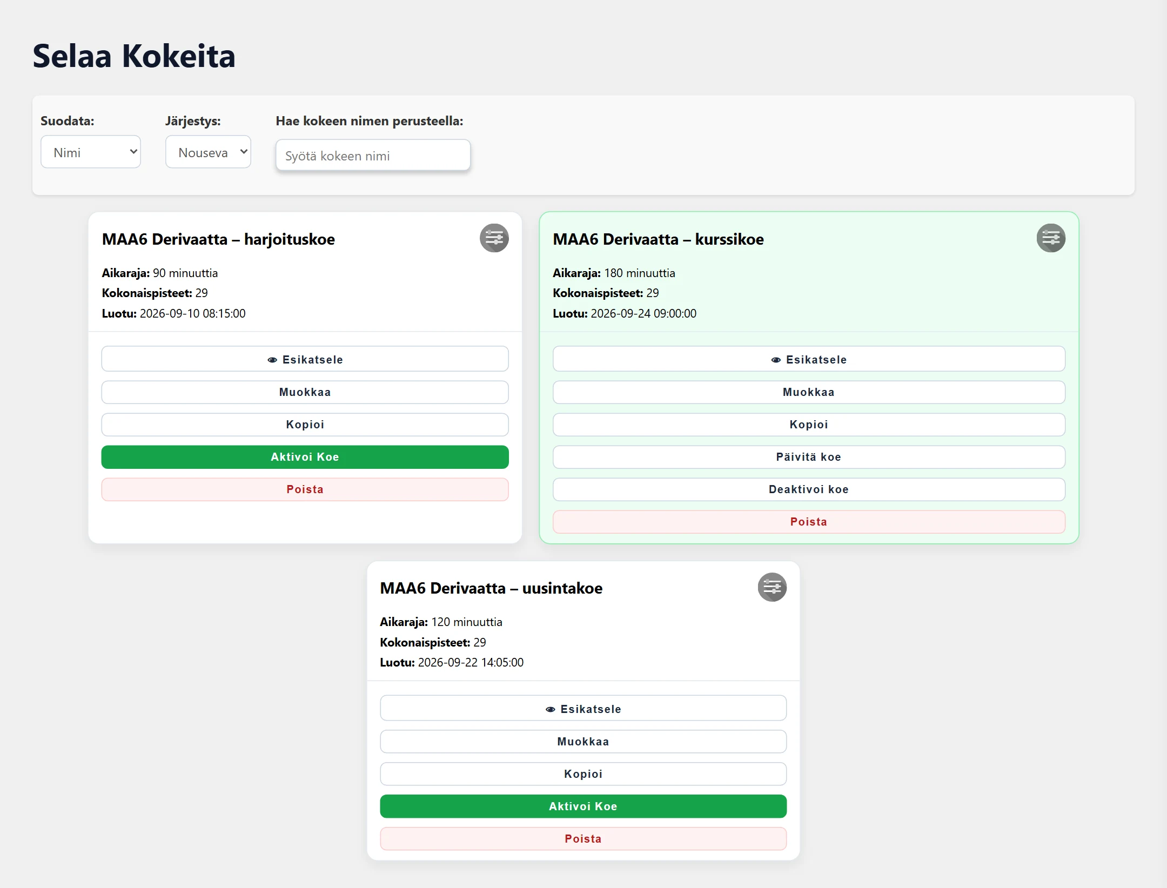Open the Järjestys dropdown showing Nouseva
This screenshot has height=888, width=1167.
208,152
